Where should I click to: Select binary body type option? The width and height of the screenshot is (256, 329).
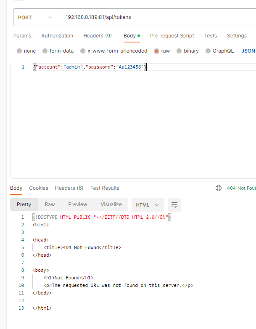179,51
